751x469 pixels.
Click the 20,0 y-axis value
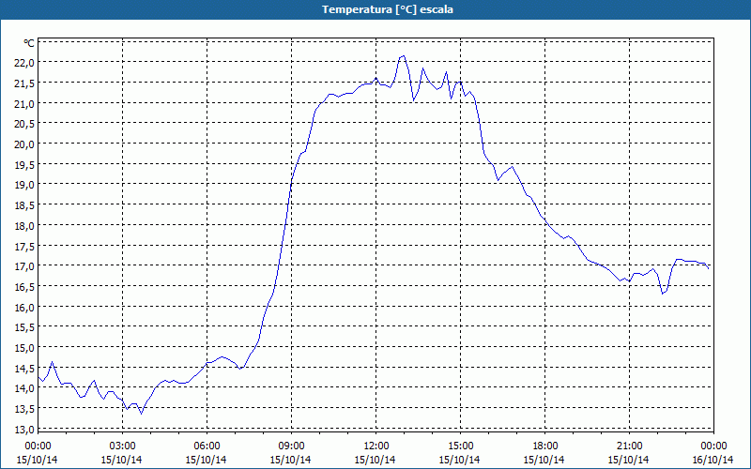24,144
